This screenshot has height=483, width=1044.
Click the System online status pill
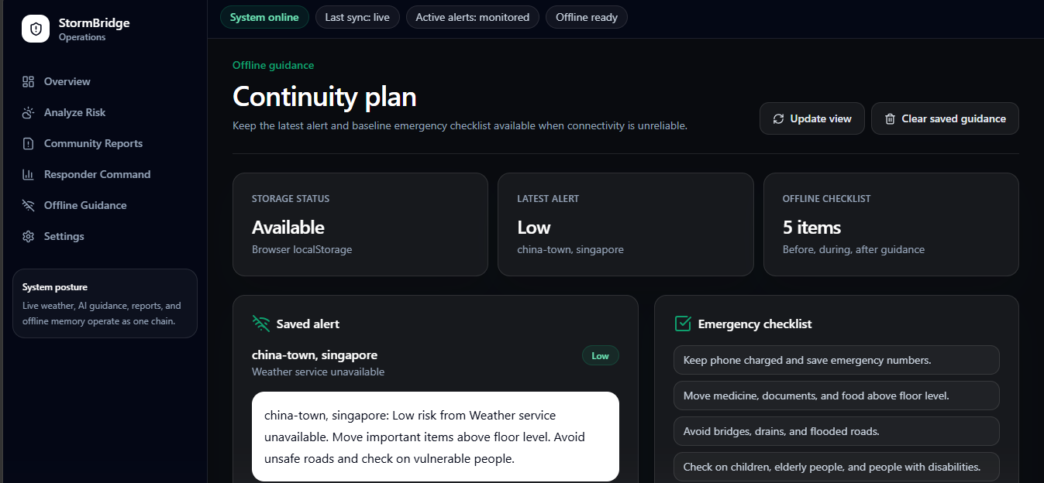click(x=264, y=17)
